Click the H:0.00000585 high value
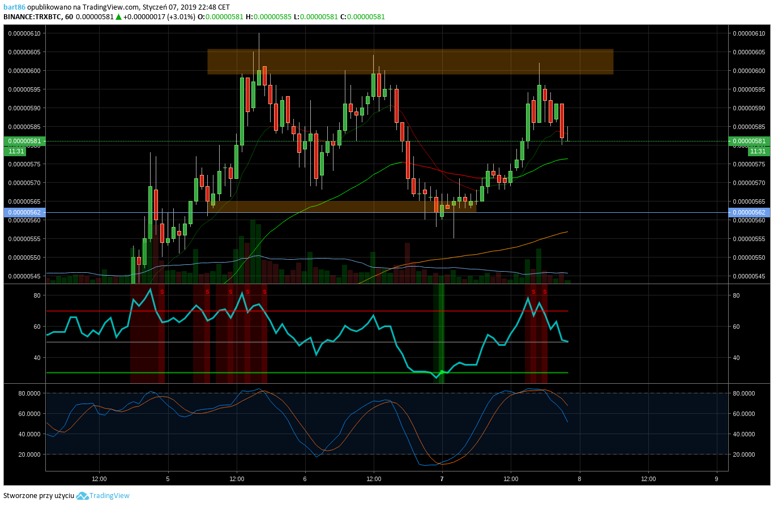The image size is (774, 506). [268, 17]
